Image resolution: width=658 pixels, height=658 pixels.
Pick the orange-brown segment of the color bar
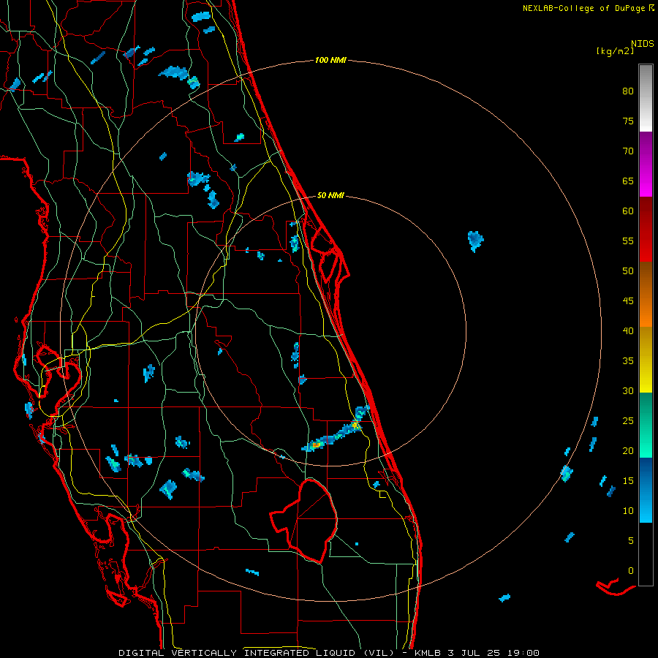point(646,295)
